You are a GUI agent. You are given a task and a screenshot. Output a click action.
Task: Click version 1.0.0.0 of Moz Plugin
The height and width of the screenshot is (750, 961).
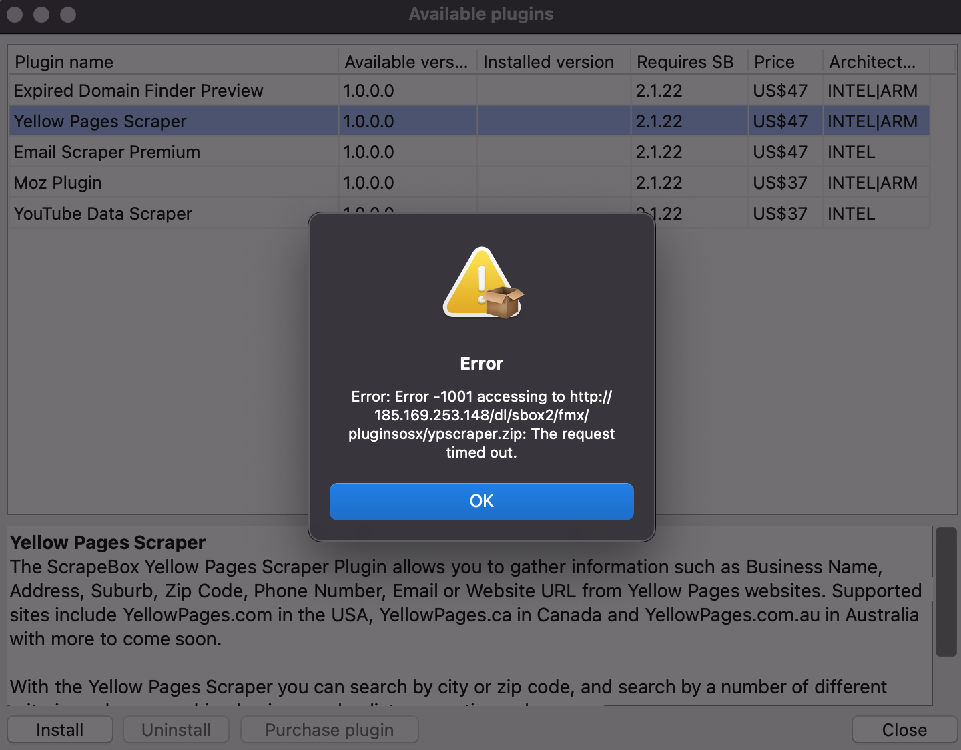[x=368, y=183]
